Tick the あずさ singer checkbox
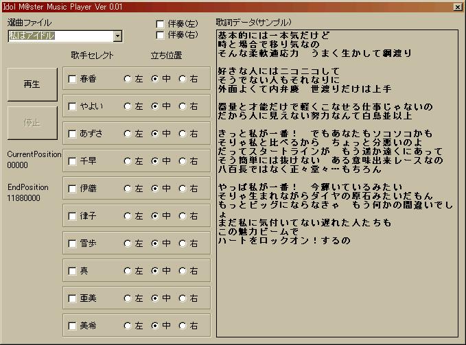Screen dimensions: 466x345 click(x=73, y=134)
